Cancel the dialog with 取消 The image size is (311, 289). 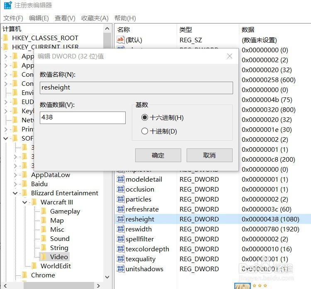[x=209, y=155]
